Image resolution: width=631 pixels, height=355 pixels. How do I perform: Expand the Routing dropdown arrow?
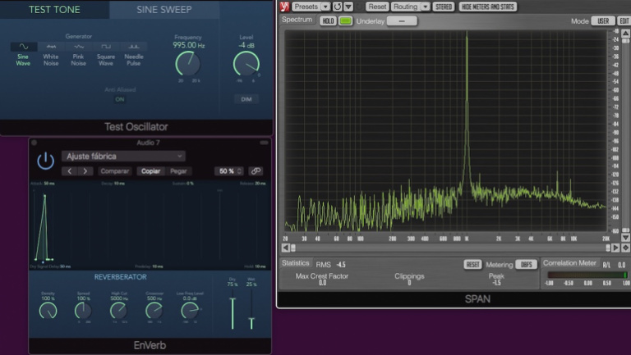(426, 7)
